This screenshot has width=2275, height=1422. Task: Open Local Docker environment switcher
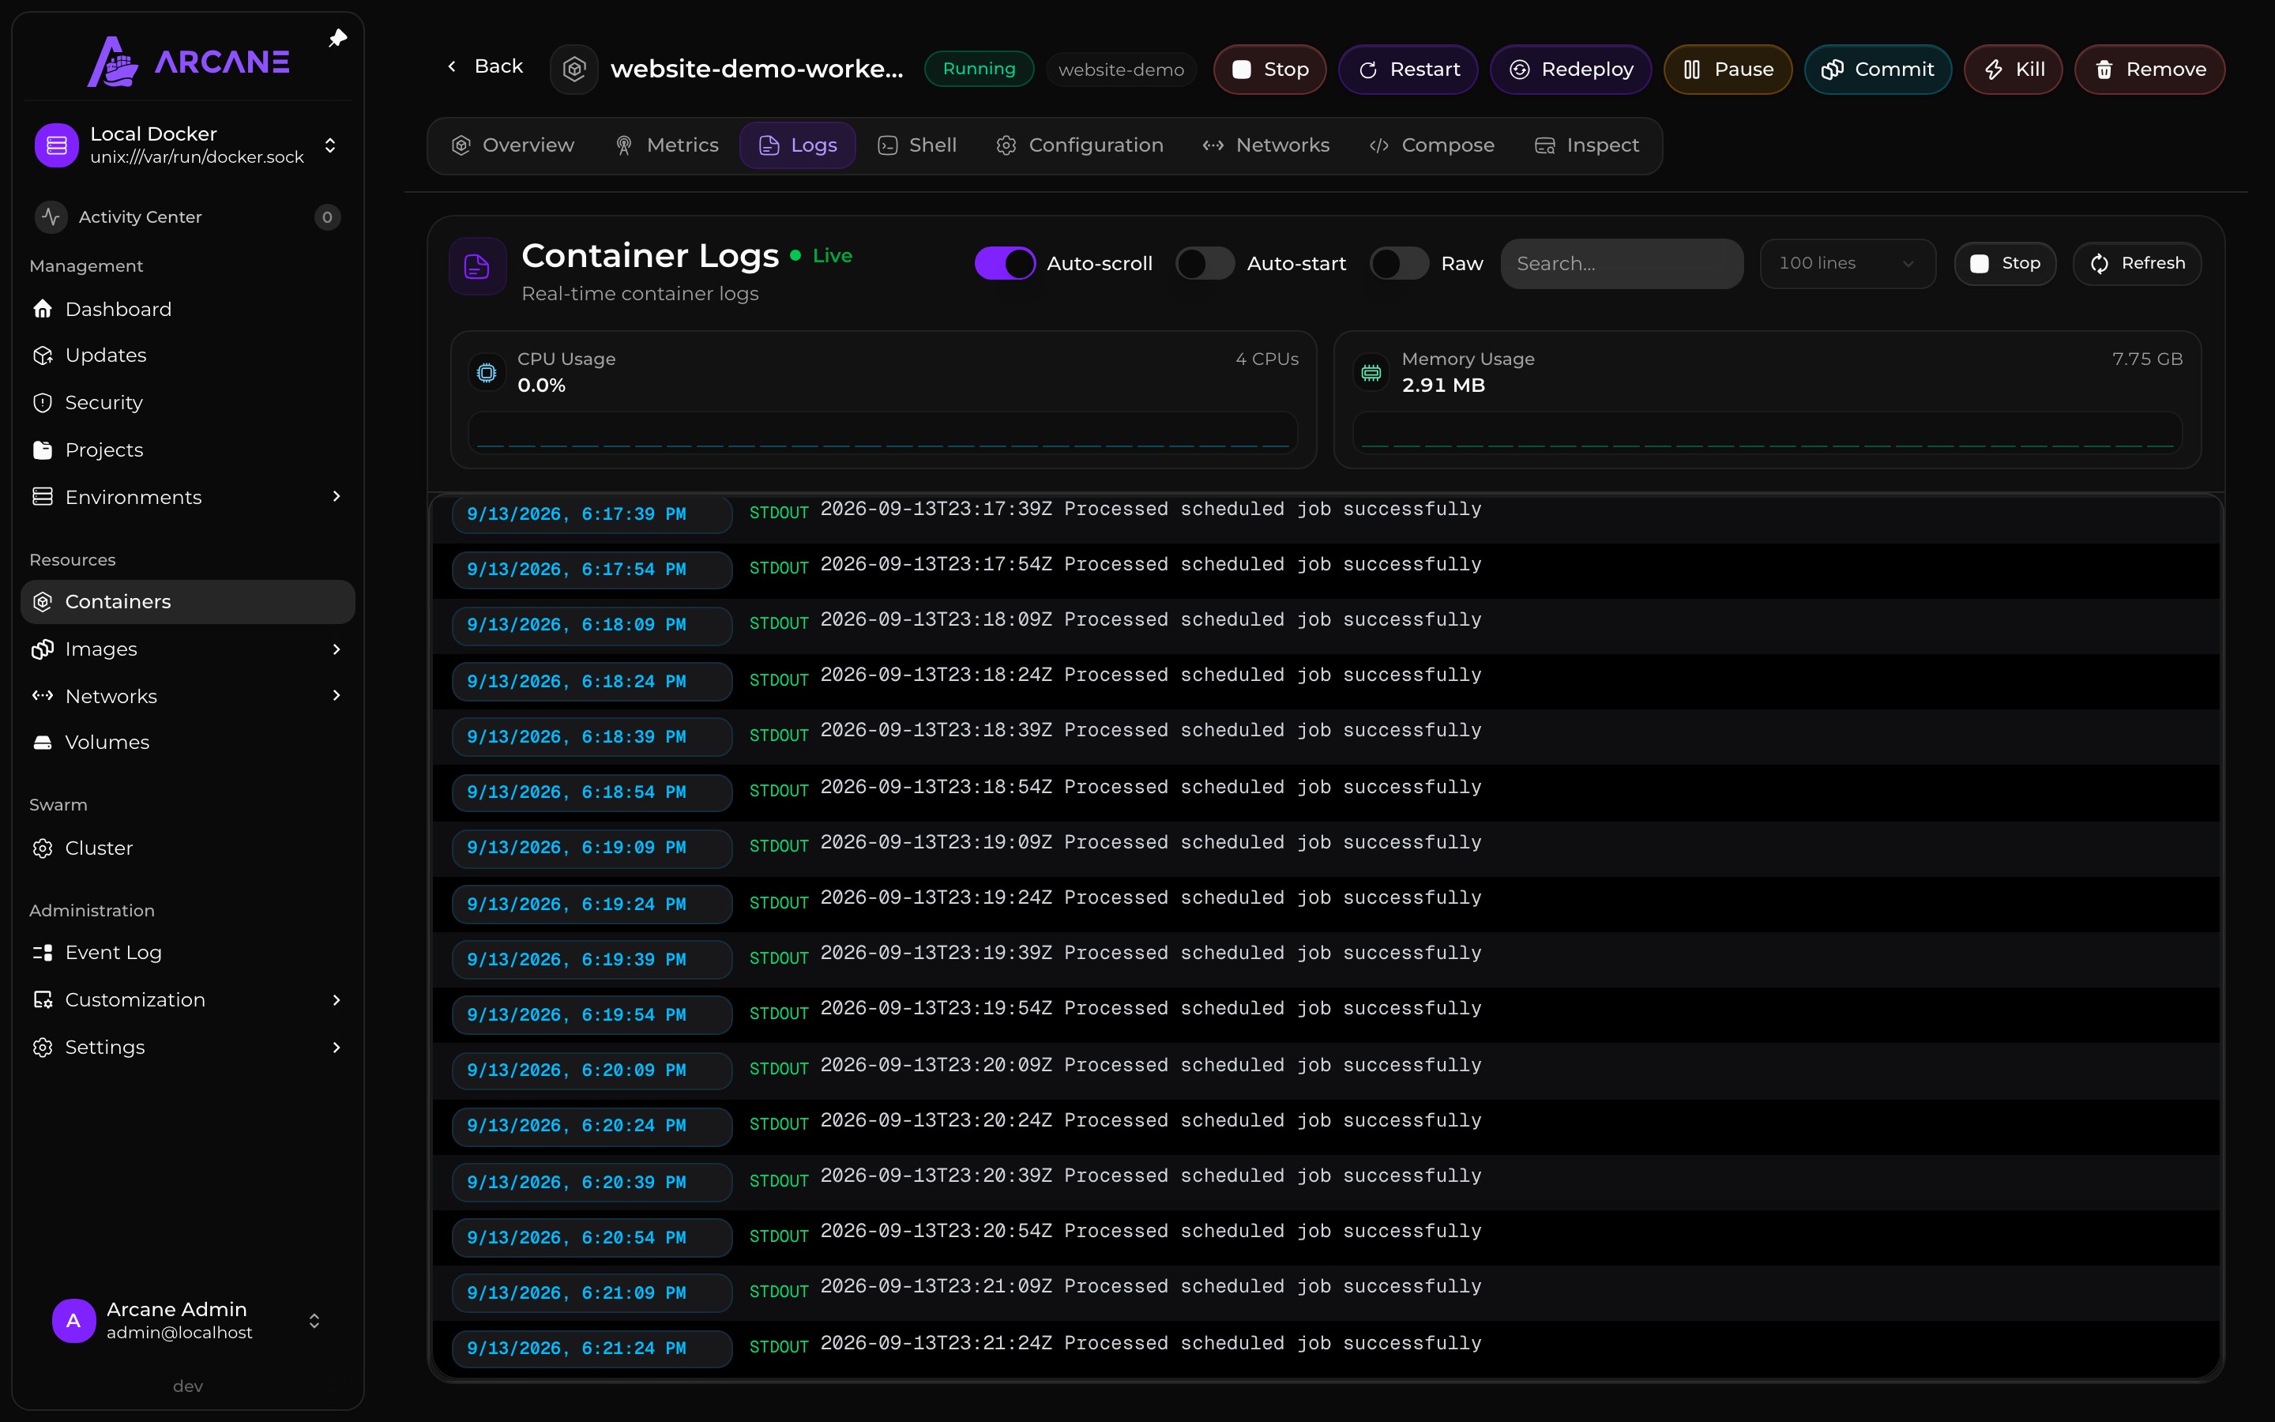coord(187,146)
